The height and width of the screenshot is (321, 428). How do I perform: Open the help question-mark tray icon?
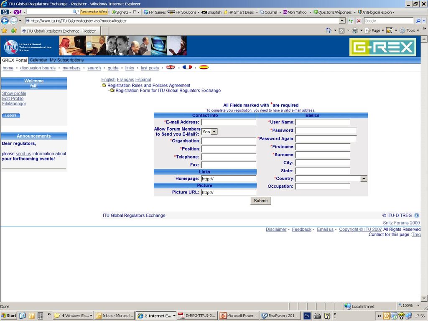pyautogui.click(x=327, y=316)
